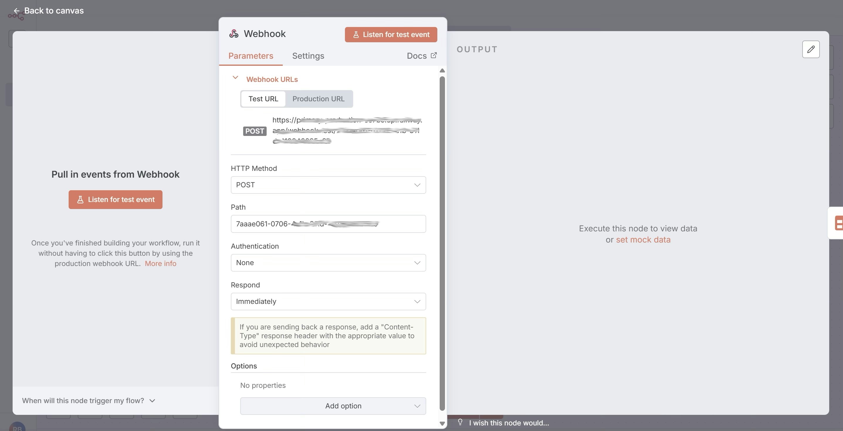The image size is (843, 431).
Task: Click scrollbar down arrow in parameters panel
Action: click(x=442, y=423)
